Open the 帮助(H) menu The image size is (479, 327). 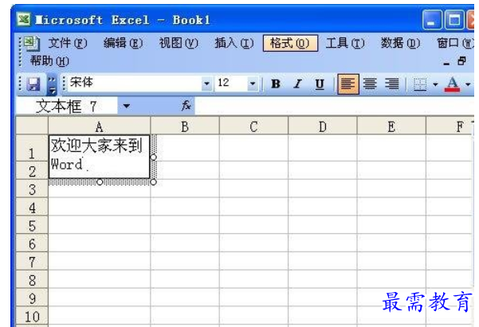click(49, 61)
